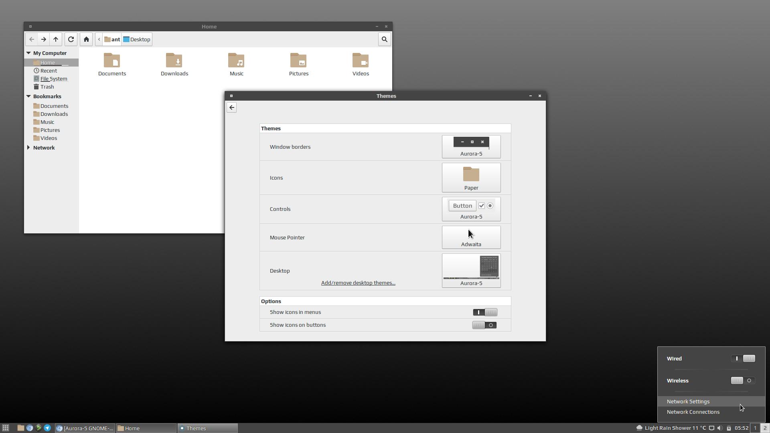
Task: Open Home window menu icon in titlebar
Action: 30,26
